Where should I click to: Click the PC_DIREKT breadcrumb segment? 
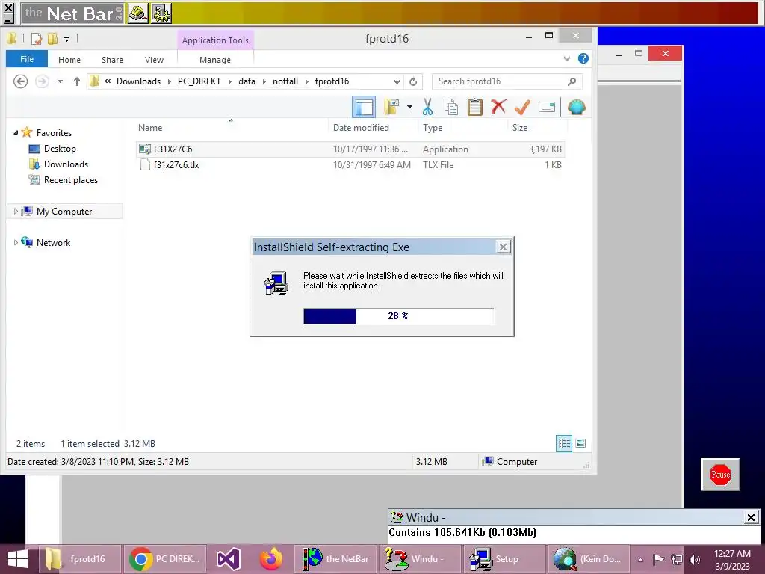pos(199,81)
